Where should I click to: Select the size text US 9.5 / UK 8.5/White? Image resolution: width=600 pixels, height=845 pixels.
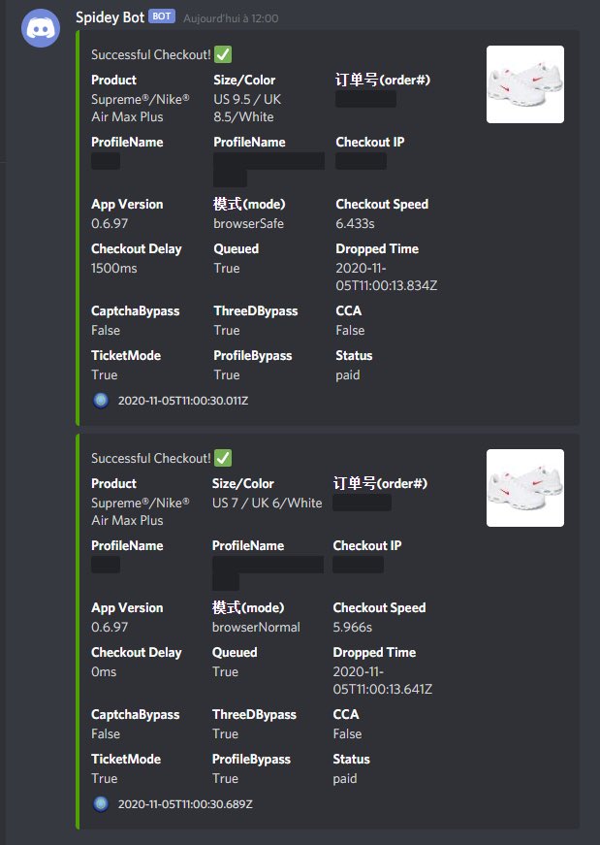point(247,108)
